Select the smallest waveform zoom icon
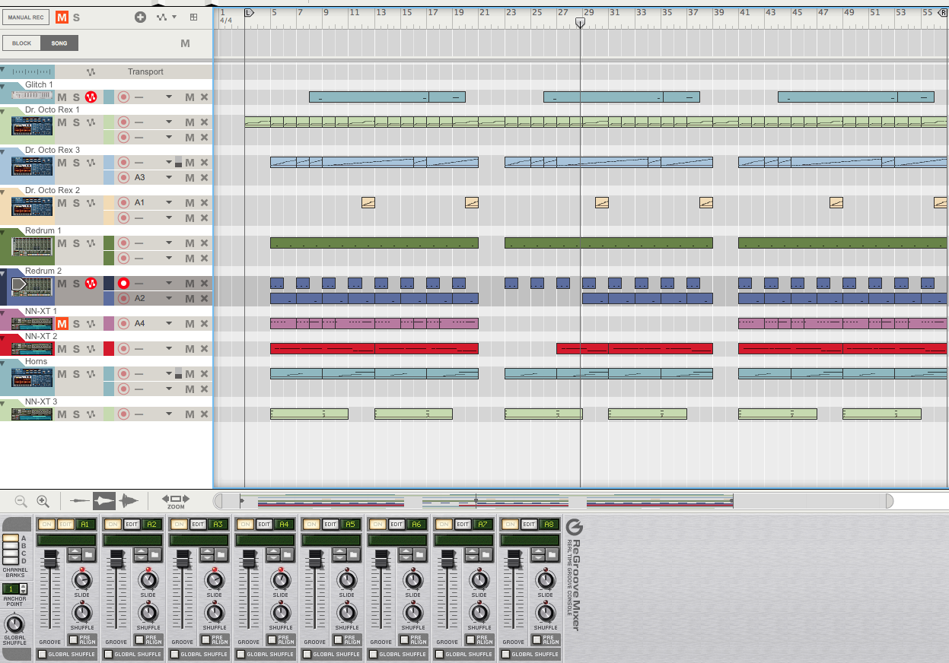949x663 pixels. pos(78,500)
